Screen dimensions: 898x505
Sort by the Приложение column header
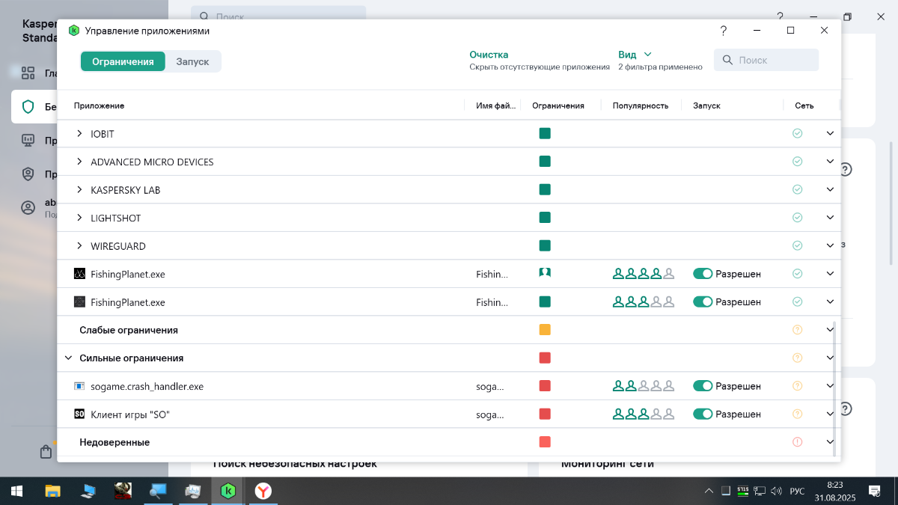pos(99,105)
